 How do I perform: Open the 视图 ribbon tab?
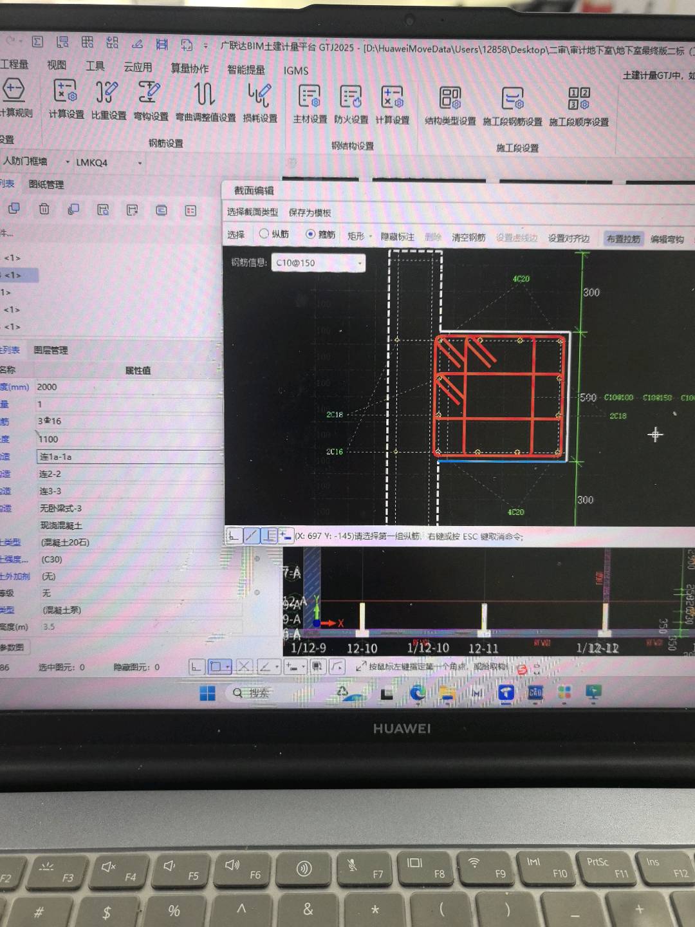(57, 65)
